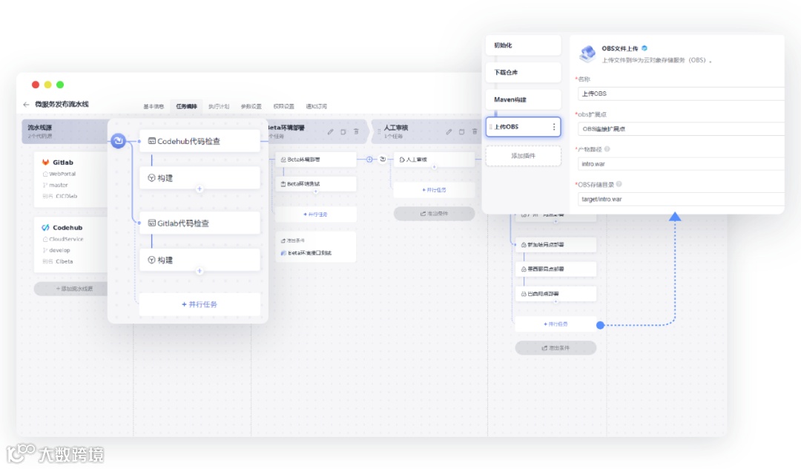This screenshot has height=469, width=801.
Task: Select the 初始化 step
Action: (x=524, y=45)
